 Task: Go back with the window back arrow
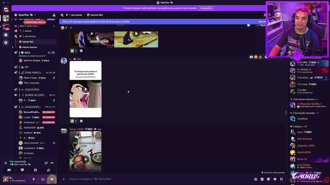[x=4, y=3]
